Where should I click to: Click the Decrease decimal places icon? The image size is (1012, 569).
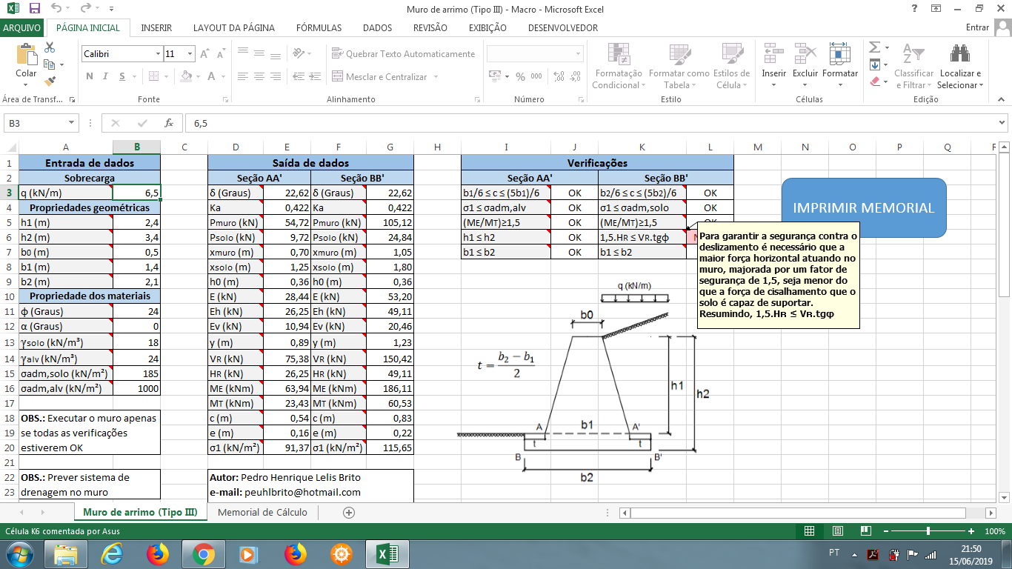[x=575, y=76]
